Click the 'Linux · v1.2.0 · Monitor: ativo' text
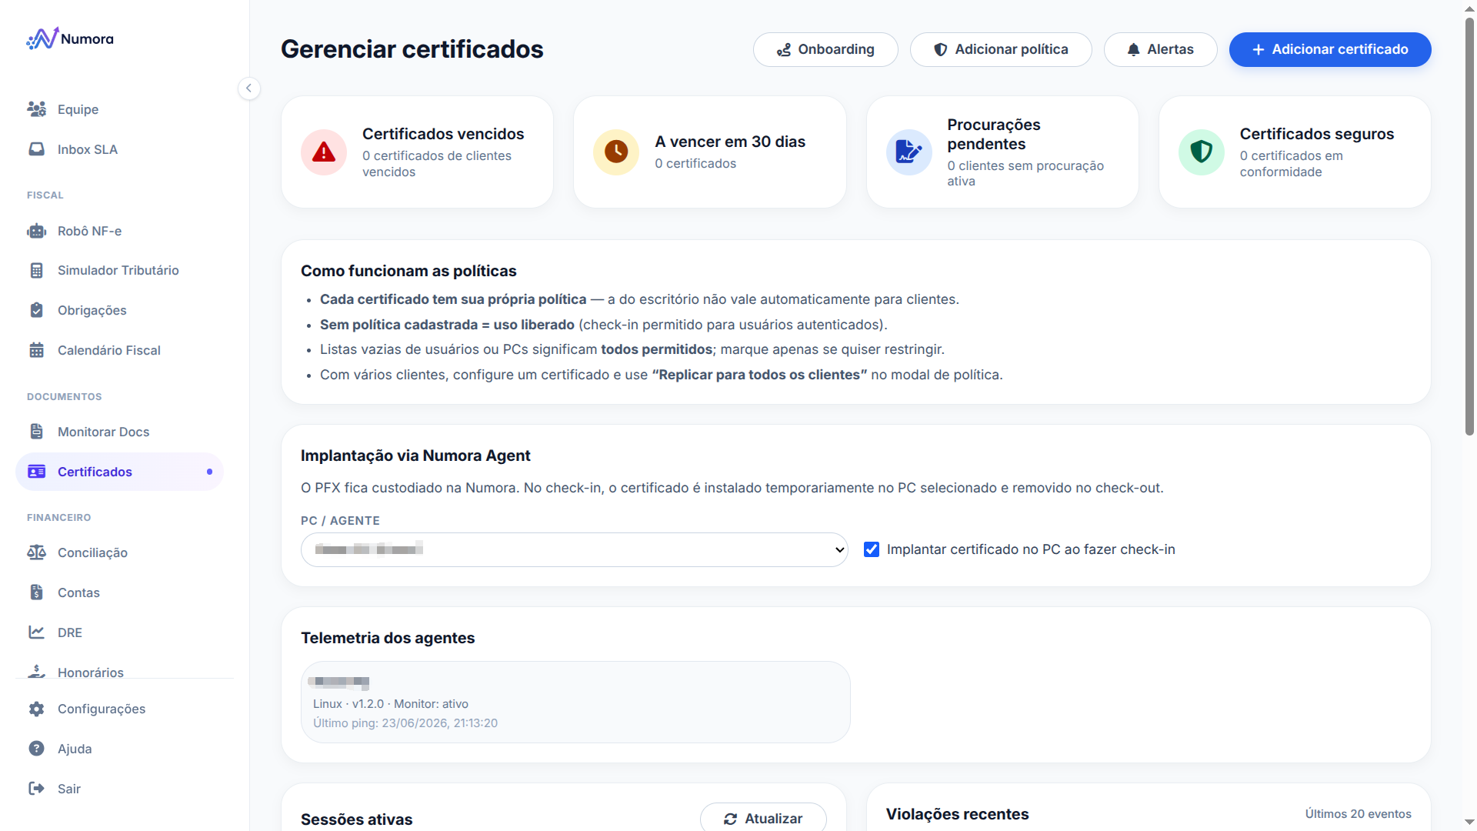The height and width of the screenshot is (831, 1477). [391, 704]
